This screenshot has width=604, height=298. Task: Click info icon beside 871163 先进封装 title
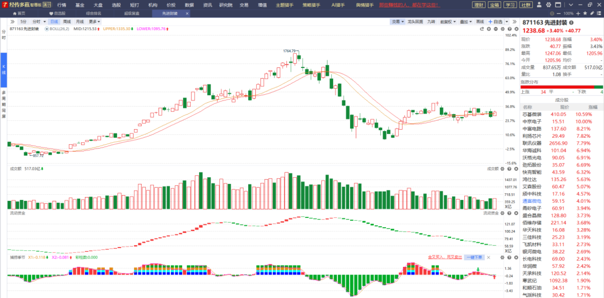click(x=571, y=23)
